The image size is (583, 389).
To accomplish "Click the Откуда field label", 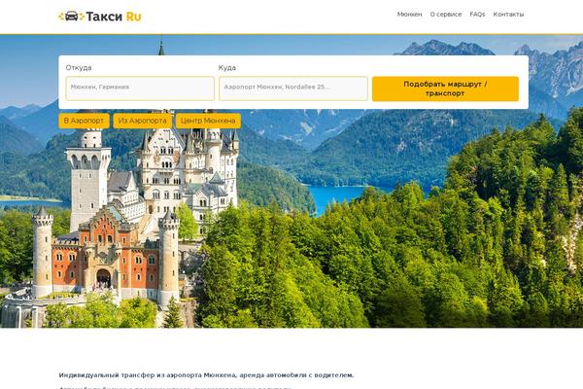I will [79, 68].
